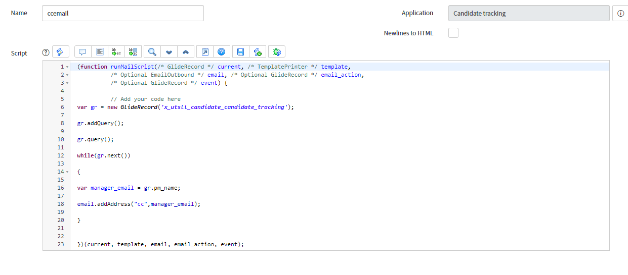Enable the Newlines to HTML checkbox
Viewport: 628px width, 275px height.
click(453, 33)
